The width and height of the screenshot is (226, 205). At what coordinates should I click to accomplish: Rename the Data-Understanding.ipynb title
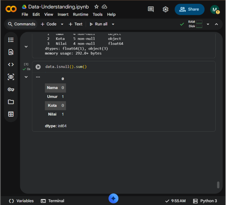pyautogui.click(x=59, y=7)
